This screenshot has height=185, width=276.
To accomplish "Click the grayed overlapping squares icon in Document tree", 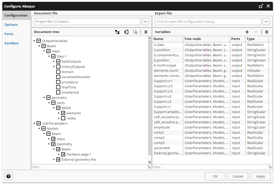I will click(x=135, y=32).
